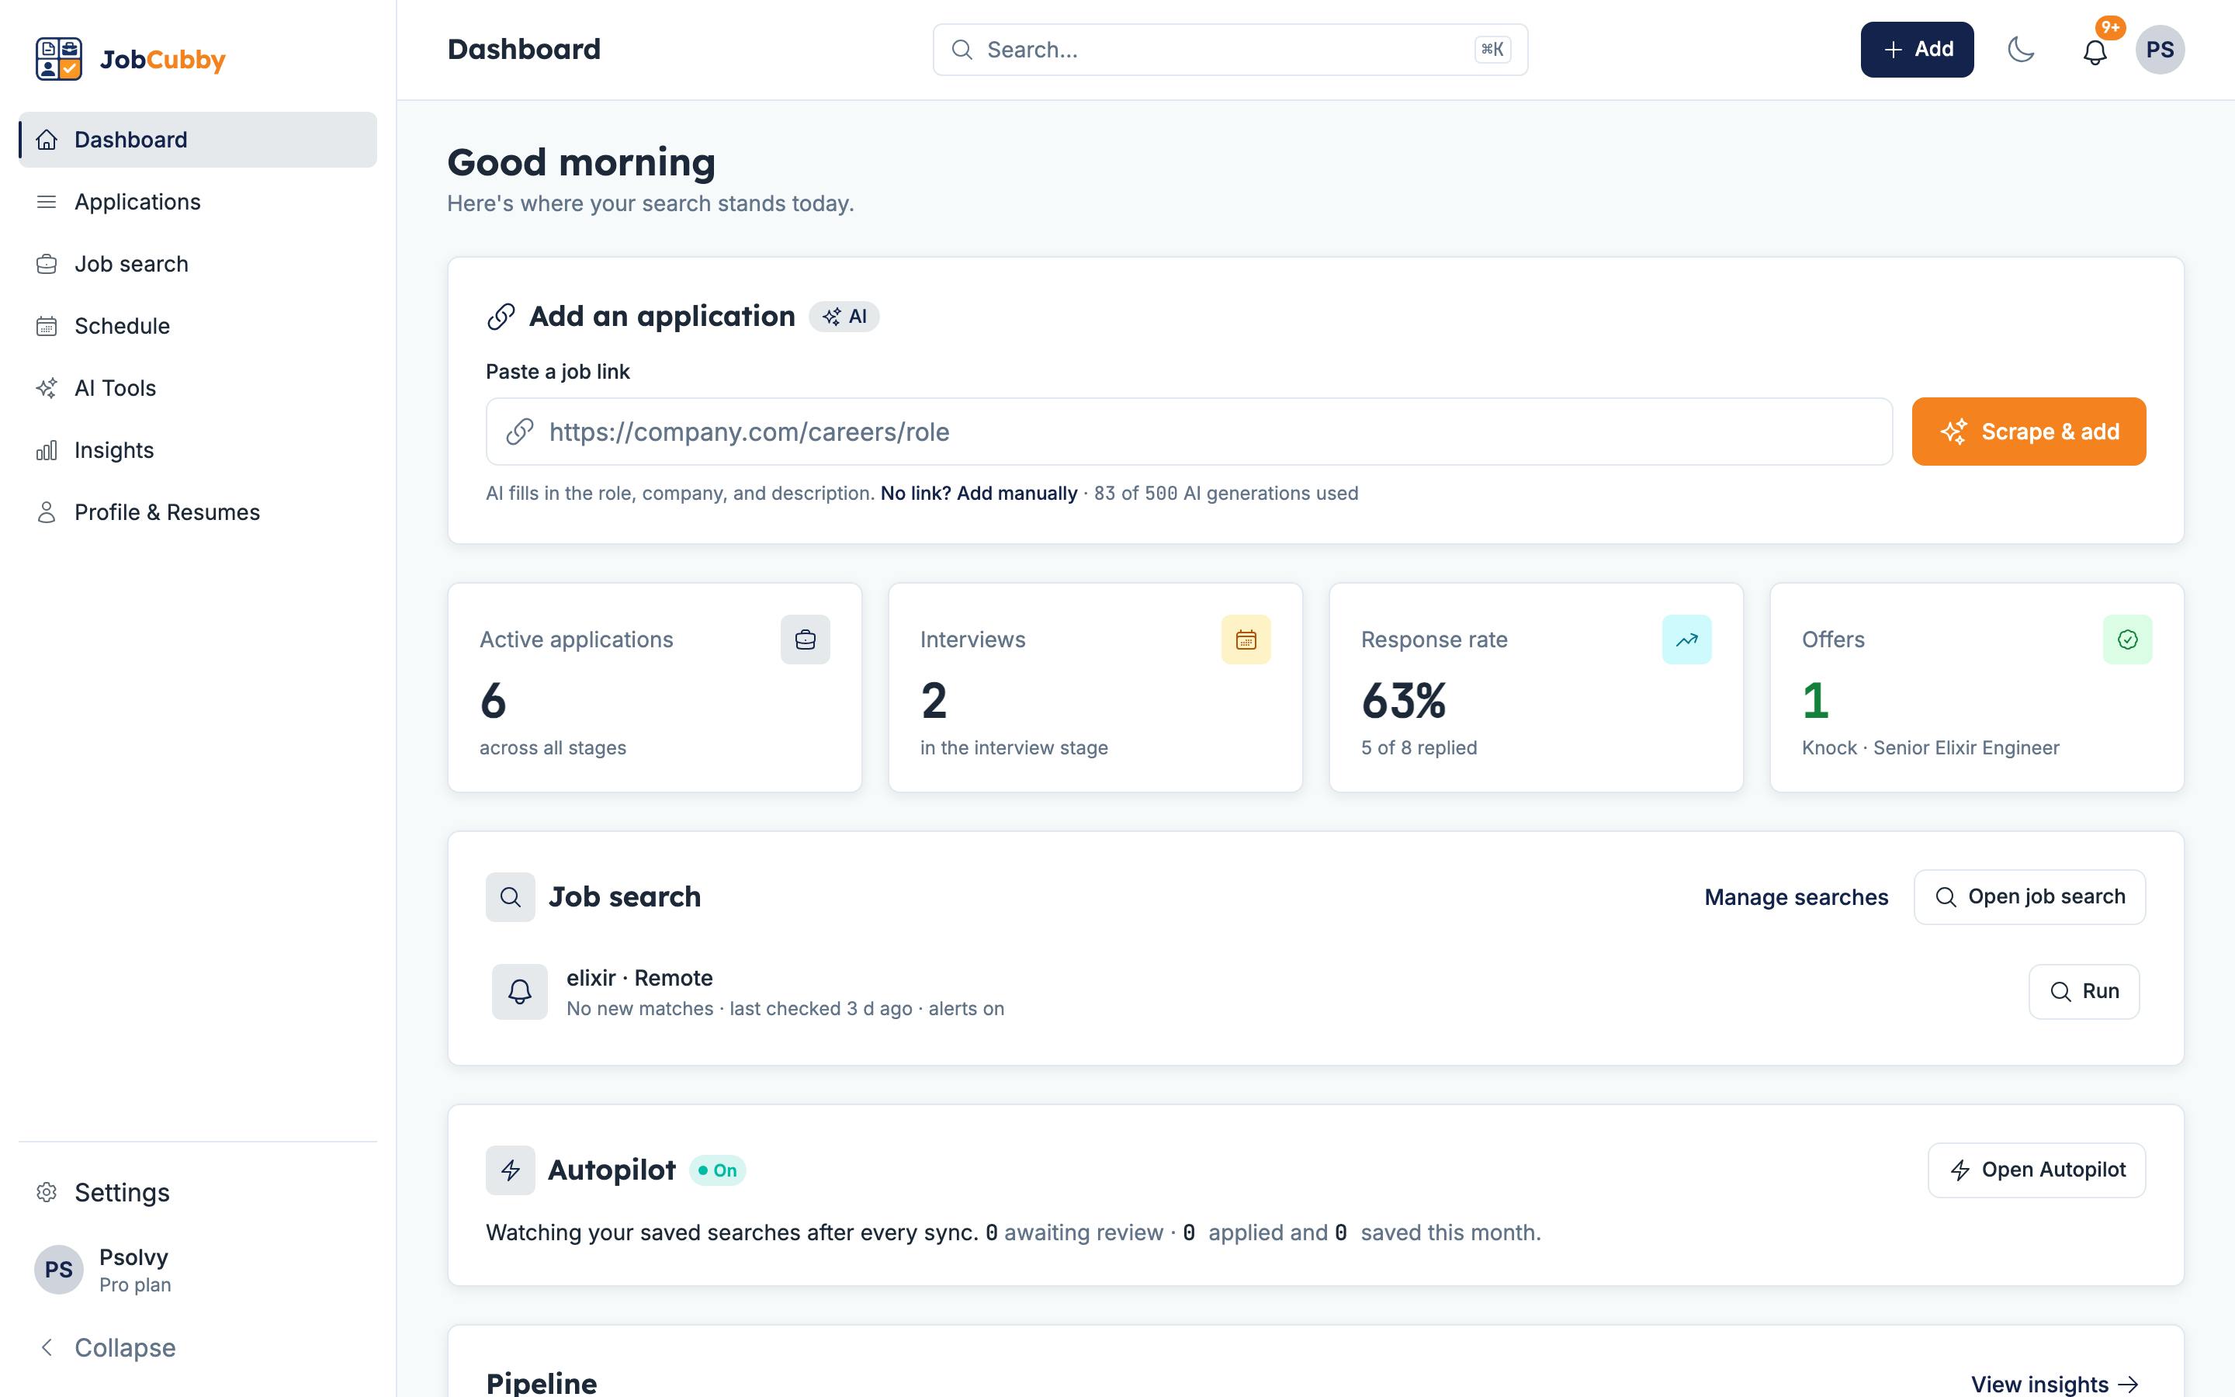The image size is (2235, 1397).
Task: Open Settings in sidebar
Action: coord(198,1192)
